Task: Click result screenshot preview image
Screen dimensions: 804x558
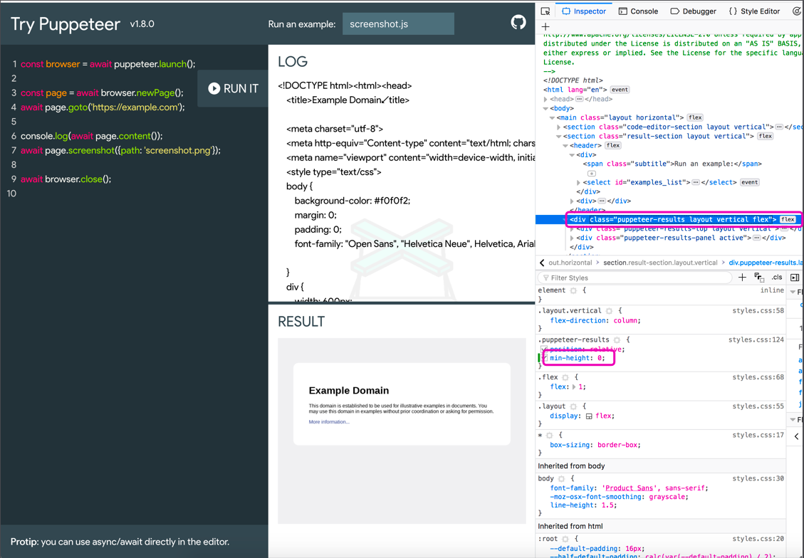Action: tap(402, 431)
